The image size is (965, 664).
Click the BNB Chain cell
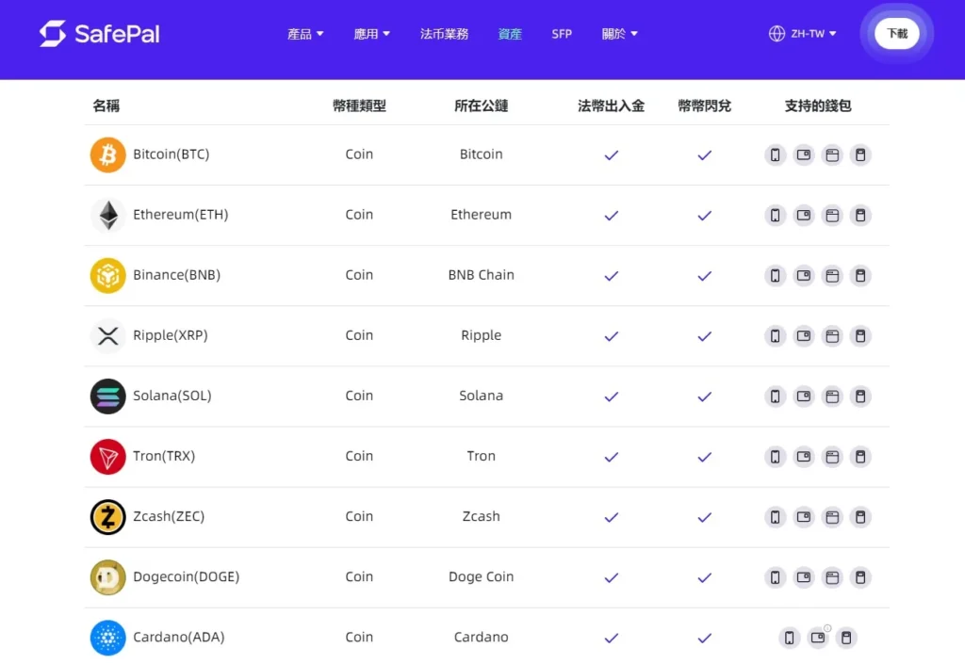[482, 275]
